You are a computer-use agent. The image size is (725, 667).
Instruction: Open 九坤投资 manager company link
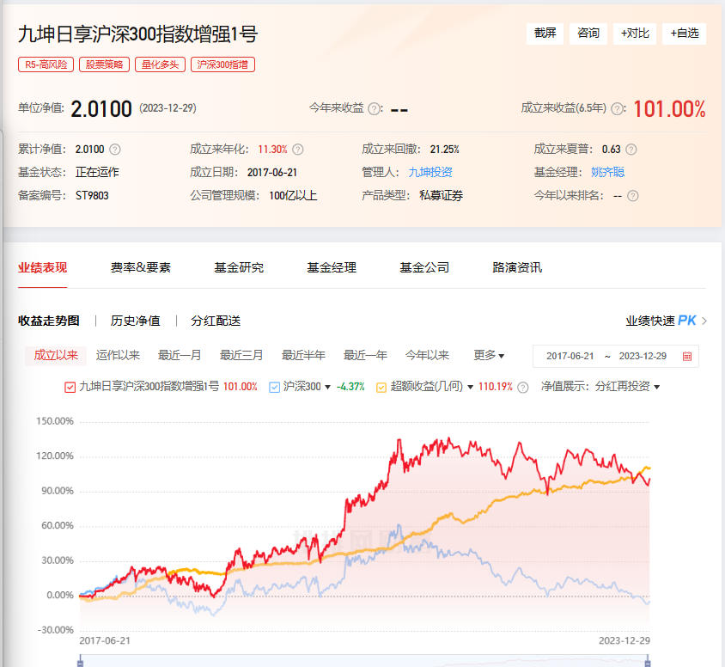coord(430,172)
